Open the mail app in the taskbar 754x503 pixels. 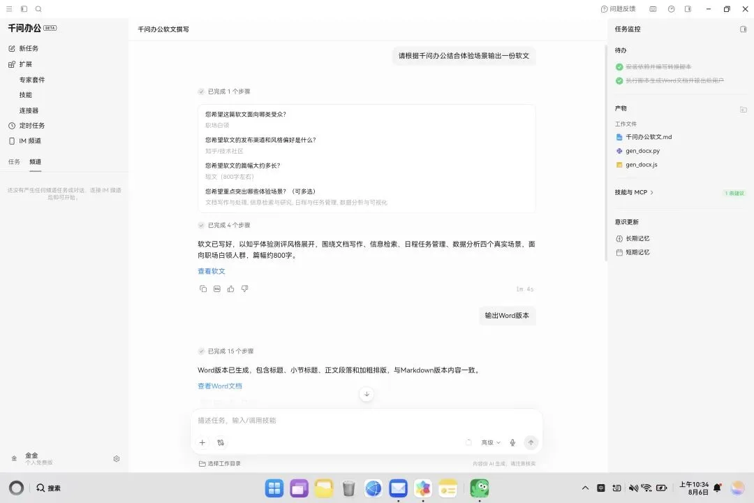[x=398, y=488]
